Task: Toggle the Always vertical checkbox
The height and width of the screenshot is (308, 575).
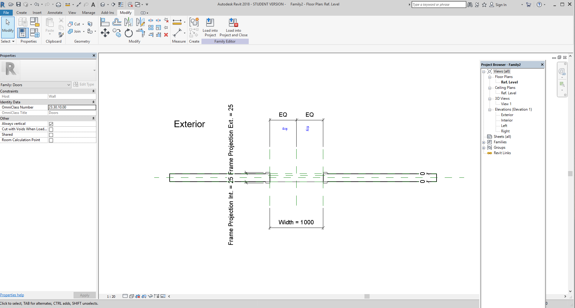Action: pos(51,124)
